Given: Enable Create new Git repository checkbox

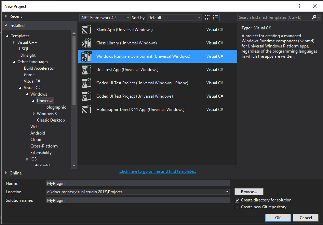Looking at the screenshot, I should pyautogui.click(x=237, y=207).
